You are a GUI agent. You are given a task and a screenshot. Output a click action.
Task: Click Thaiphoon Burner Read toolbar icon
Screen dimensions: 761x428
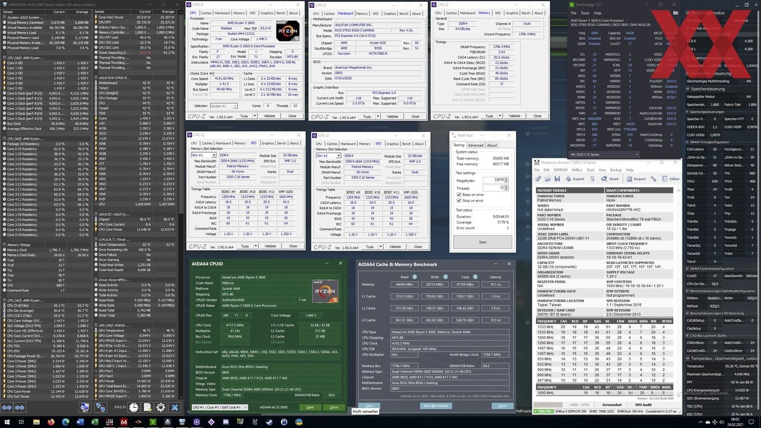pos(609,179)
